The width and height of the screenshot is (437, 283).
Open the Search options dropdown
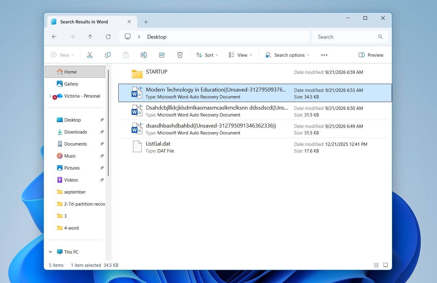click(287, 55)
